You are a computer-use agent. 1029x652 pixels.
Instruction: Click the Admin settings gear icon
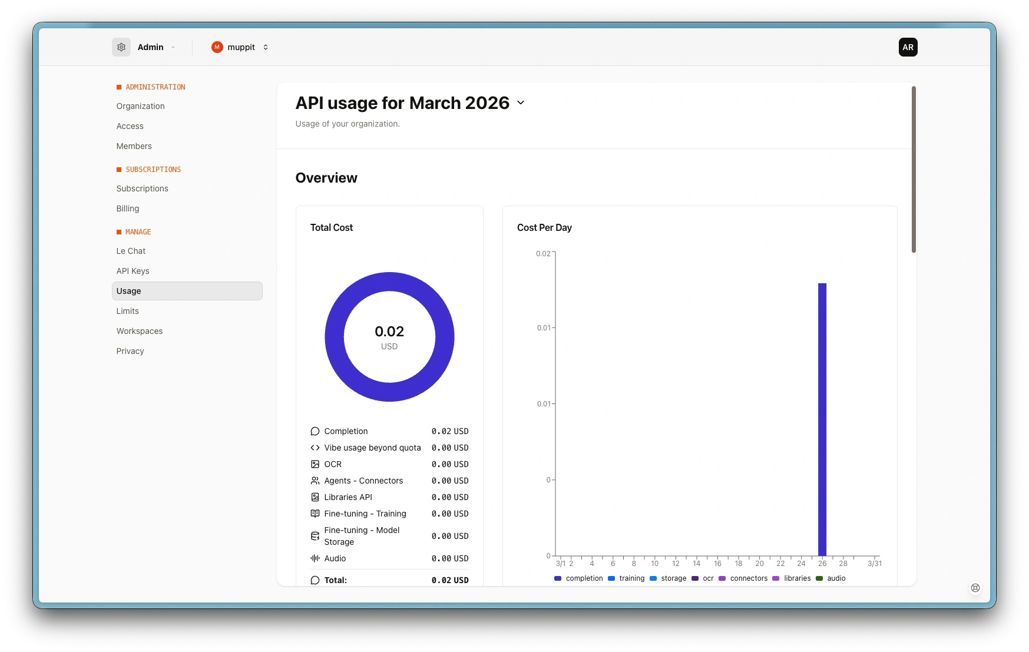[121, 47]
